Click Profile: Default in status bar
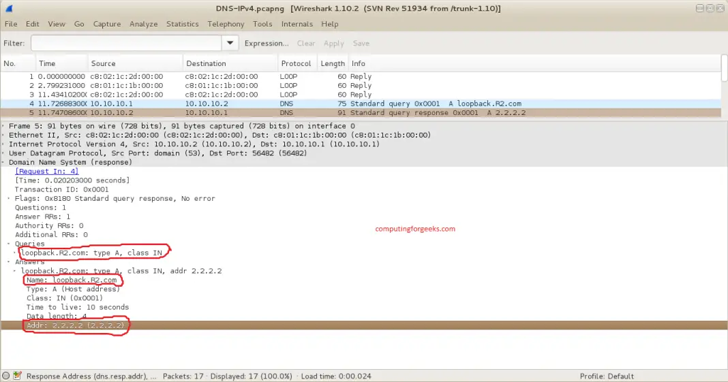The image size is (728, 382). pyautogui.click(x=607, y=376)
